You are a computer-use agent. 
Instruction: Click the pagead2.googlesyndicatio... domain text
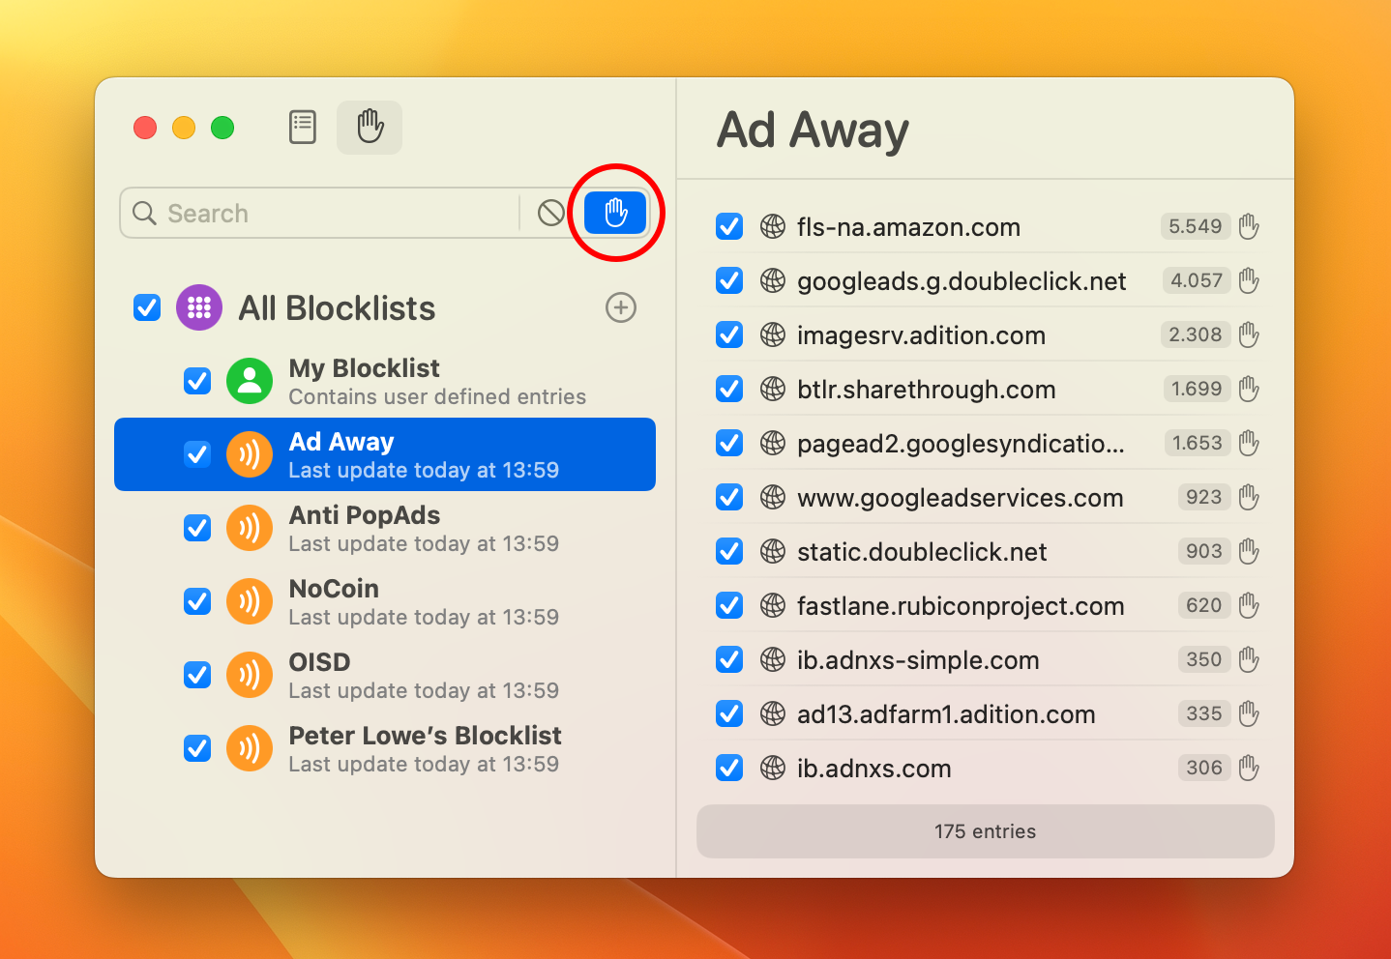[961, 443]
